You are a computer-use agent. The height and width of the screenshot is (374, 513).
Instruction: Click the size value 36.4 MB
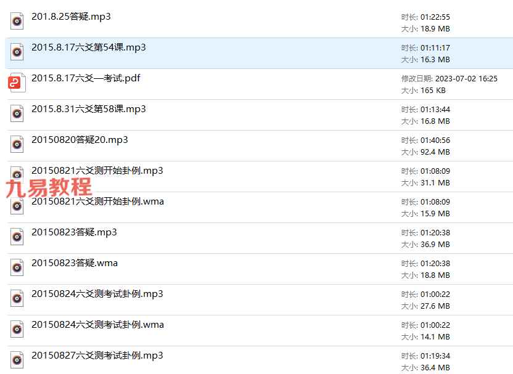point(435,367)
